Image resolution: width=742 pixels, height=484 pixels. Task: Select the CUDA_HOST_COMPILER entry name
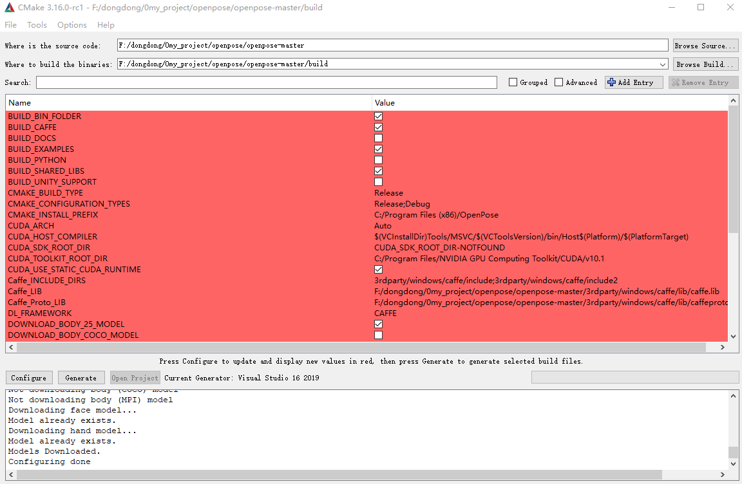[x=53, y=236]
